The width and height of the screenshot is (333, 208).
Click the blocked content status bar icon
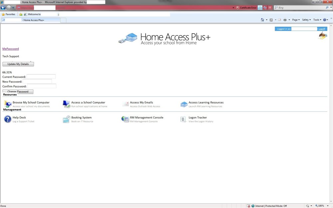[248, 206]
